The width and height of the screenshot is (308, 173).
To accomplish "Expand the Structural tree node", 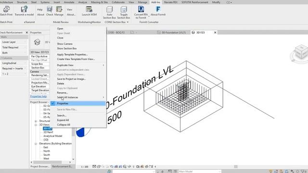I will (x=36, y=121).
